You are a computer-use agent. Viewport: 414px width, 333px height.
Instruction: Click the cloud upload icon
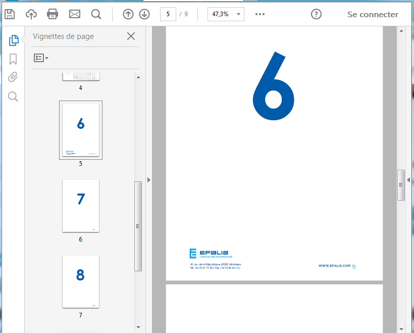pyautogui.click(x=31, y=14)
